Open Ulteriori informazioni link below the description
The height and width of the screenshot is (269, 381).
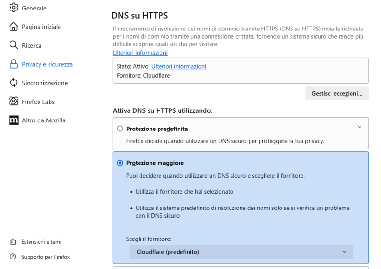[x=140, y=53]
